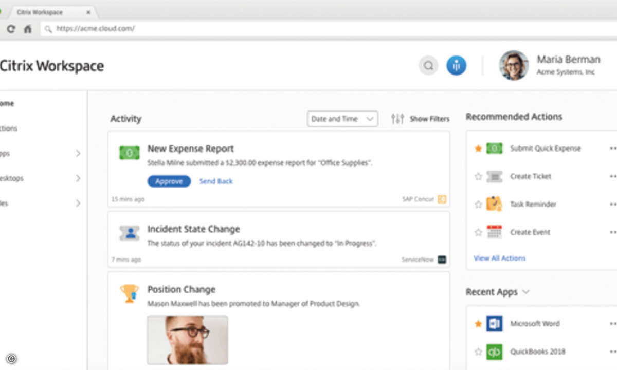This screenshot has height=370, width=617.
Task: Click the Create Ticket icon
Action: (x=494, y=176)
